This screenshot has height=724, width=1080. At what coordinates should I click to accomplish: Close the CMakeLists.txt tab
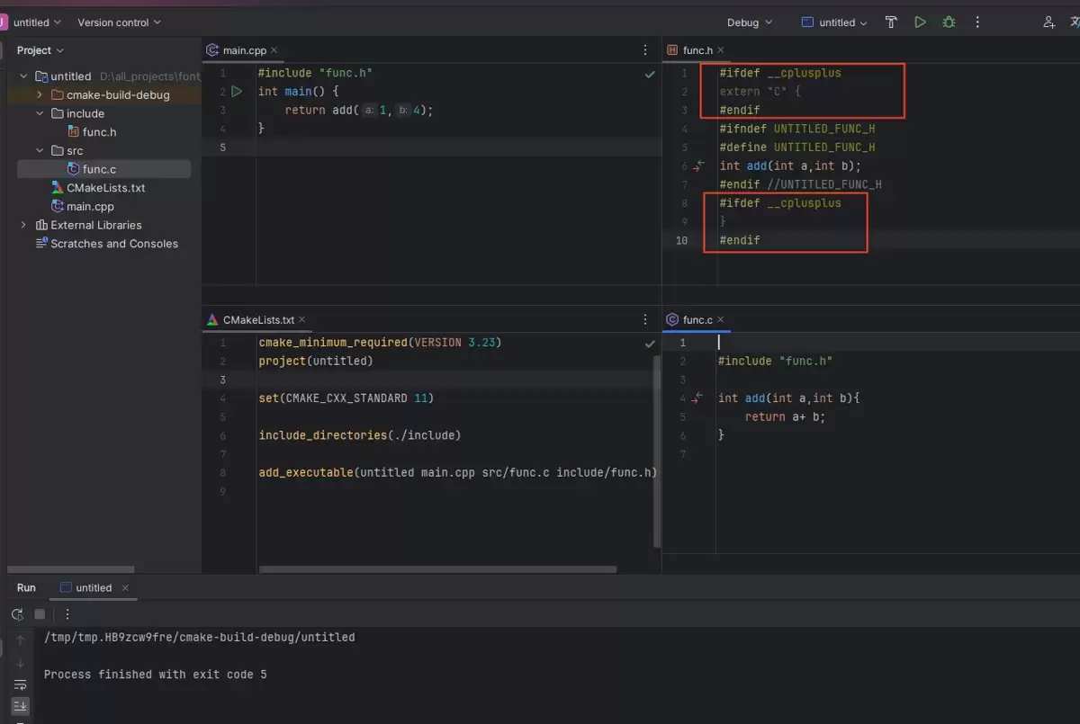click(302, 319)
